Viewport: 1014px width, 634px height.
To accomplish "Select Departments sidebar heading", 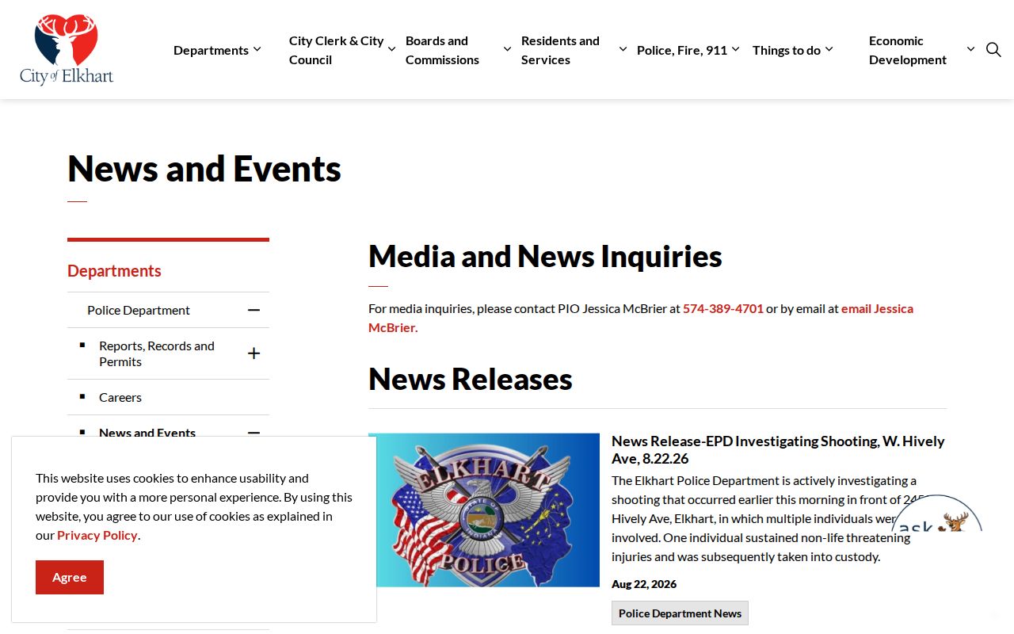I will 114,271.
